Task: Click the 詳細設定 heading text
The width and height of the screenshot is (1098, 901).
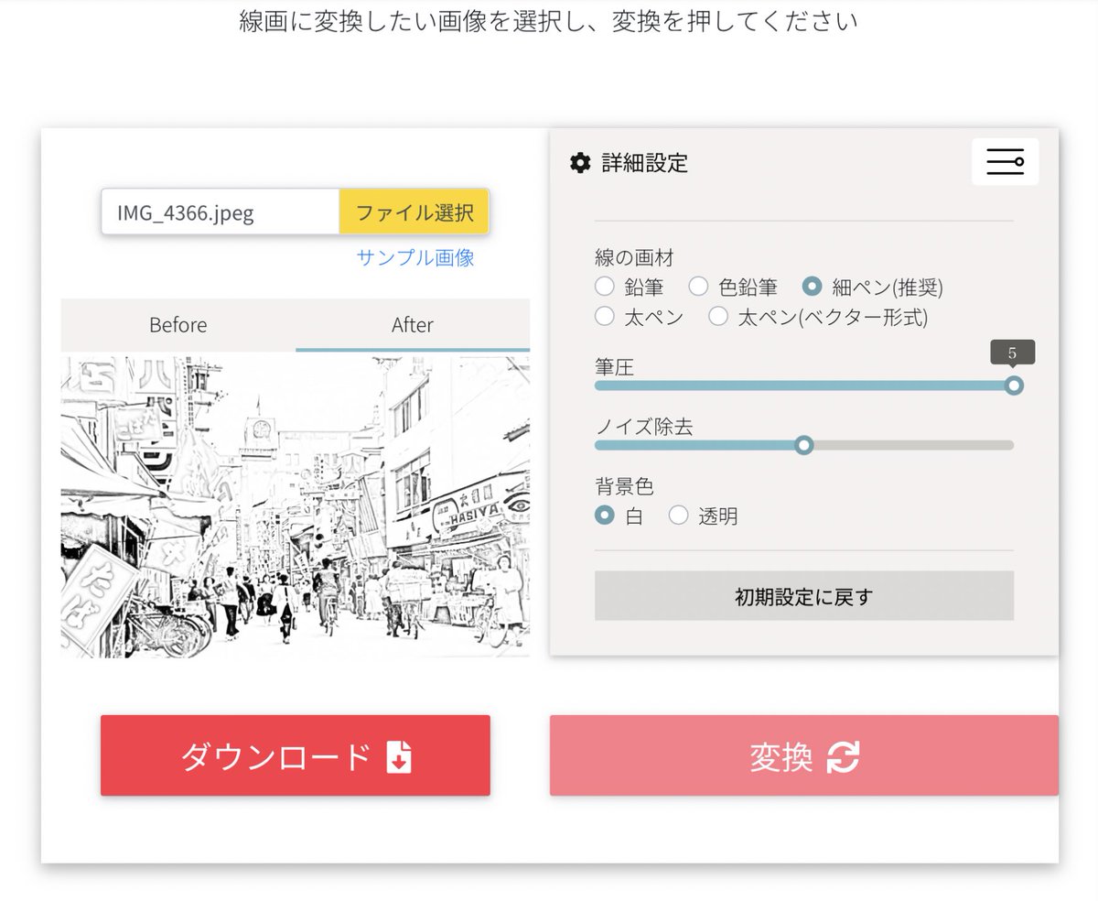Action: point(645,163)
